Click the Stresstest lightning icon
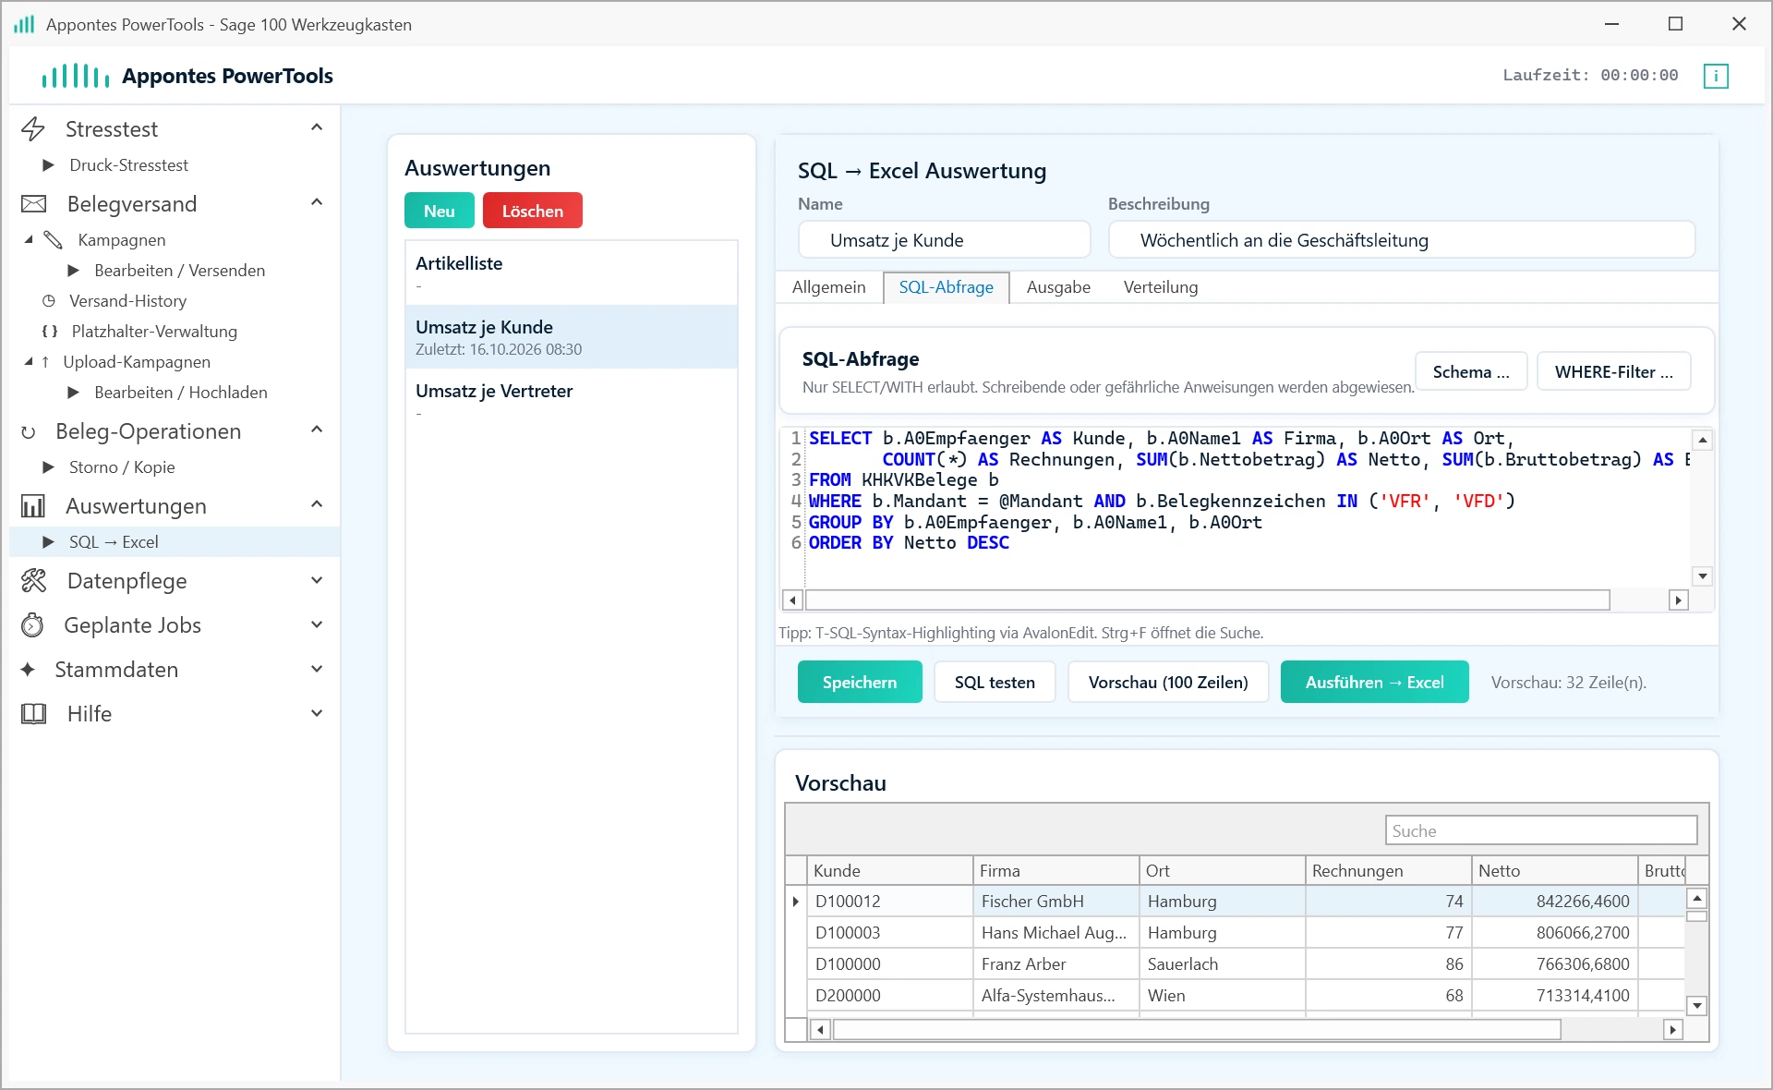Image resolution: width=1773 pixels, height=1090 pixels. click(33, 129)
